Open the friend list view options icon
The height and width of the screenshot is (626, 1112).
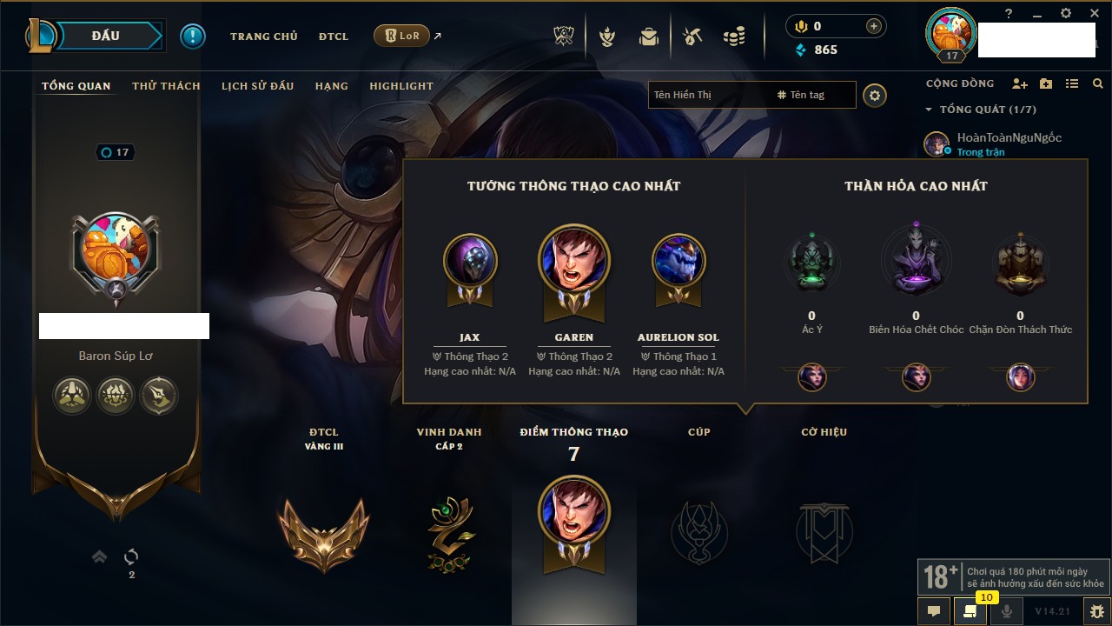click(1072, 84)
